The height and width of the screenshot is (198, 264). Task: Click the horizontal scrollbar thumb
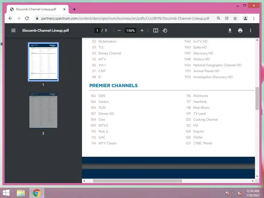click(x=137, y=181)
